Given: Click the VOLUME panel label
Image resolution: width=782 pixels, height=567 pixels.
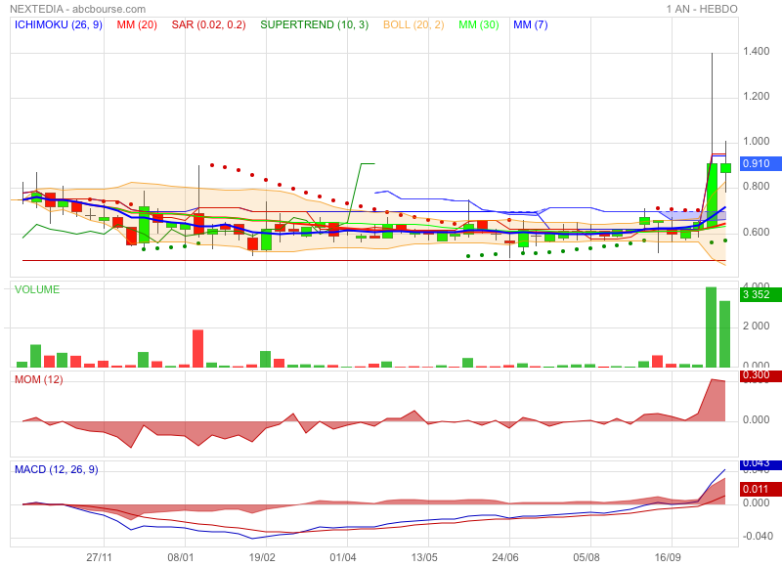Looking at the screenshot, I should [x=37, y=289].
